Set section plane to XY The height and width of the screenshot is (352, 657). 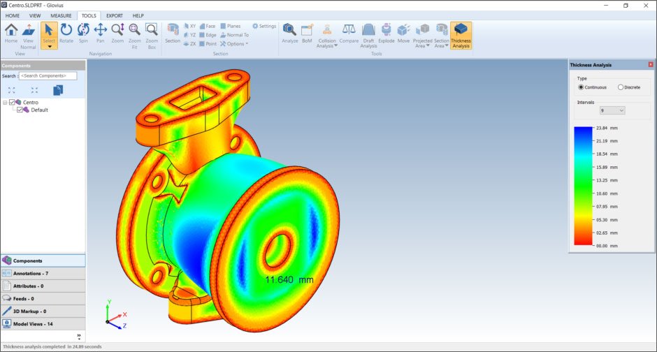pos(190,26)
